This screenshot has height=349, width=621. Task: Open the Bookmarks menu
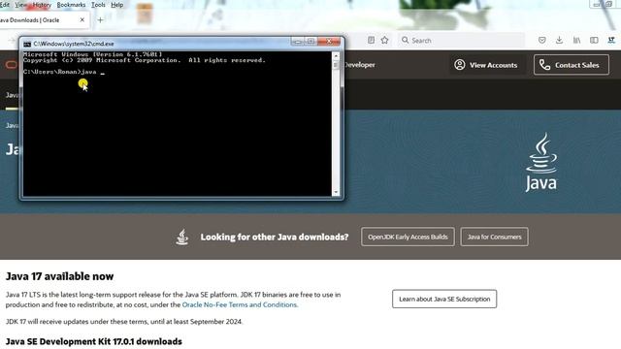click(71, 5)
